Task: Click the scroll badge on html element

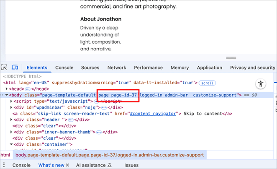Action: tap(207, 83)
